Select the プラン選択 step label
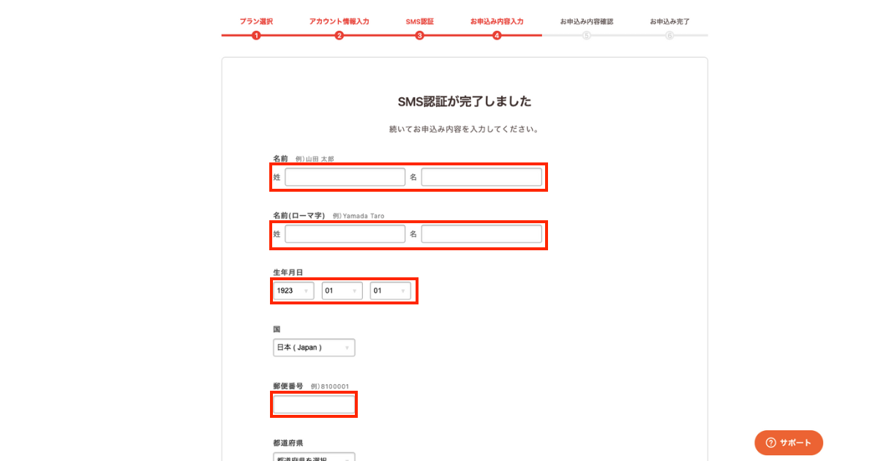Viewport: 878px width, 461px height. click(256, 21)
